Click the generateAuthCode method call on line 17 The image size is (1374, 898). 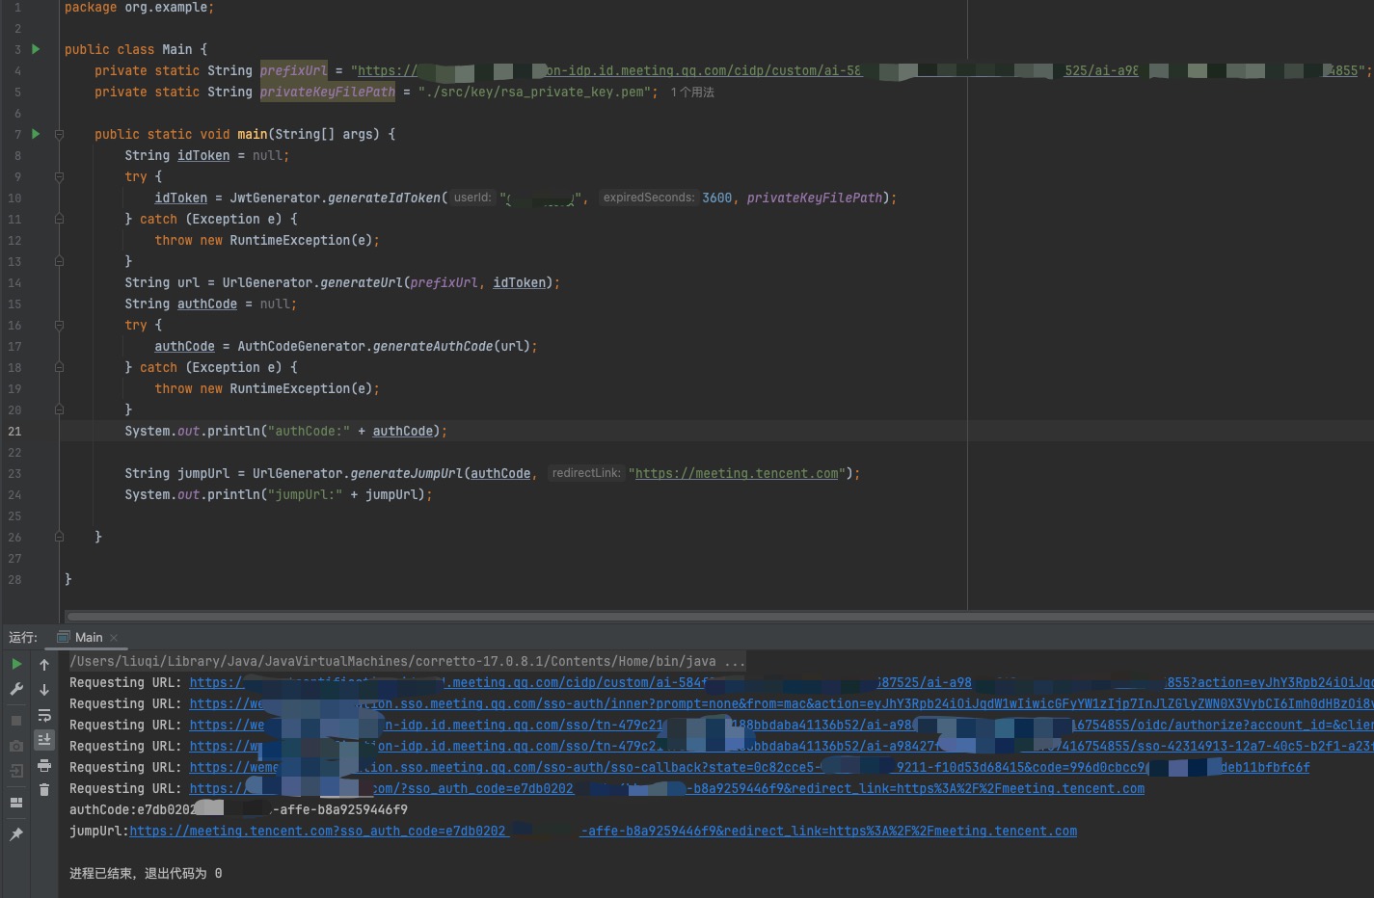pyautogui.click(x=433, y=346)
